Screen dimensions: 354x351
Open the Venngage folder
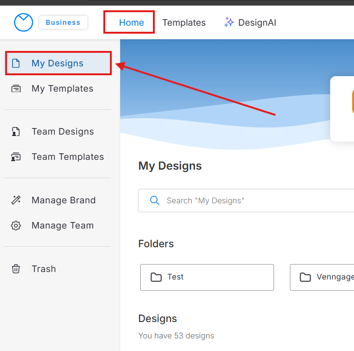(323, 277)
